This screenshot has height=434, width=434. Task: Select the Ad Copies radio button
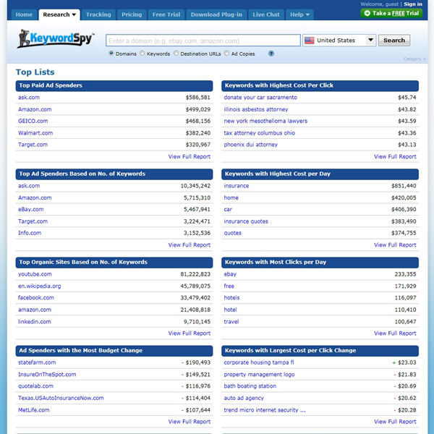pyautogui.click(x=226, y=53)
